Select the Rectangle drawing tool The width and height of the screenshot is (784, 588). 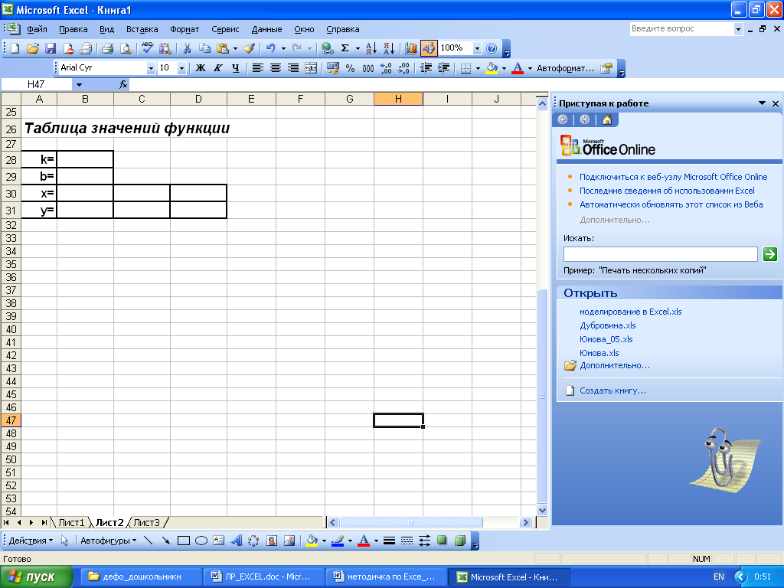pyautogui.click(x=184, y=541)
